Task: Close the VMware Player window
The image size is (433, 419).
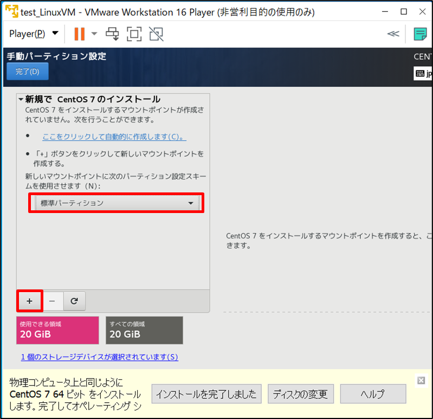Action: 423,11
